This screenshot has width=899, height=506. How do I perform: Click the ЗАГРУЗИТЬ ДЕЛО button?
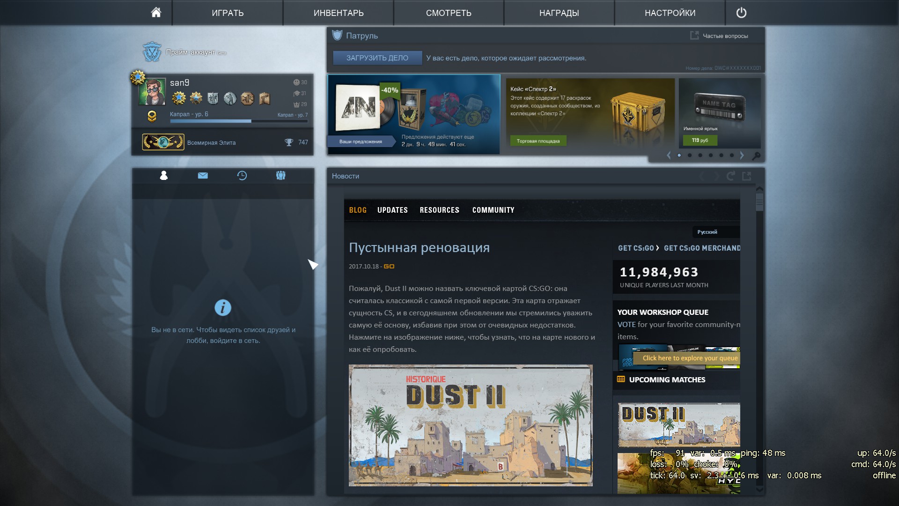click(x=377, y=58)
